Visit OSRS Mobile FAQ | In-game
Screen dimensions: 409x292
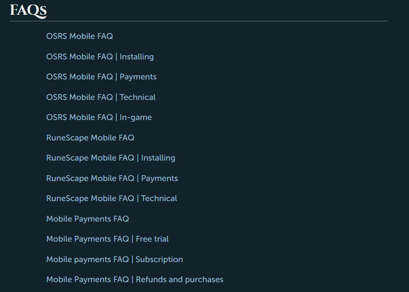click(x=99, y=117)
